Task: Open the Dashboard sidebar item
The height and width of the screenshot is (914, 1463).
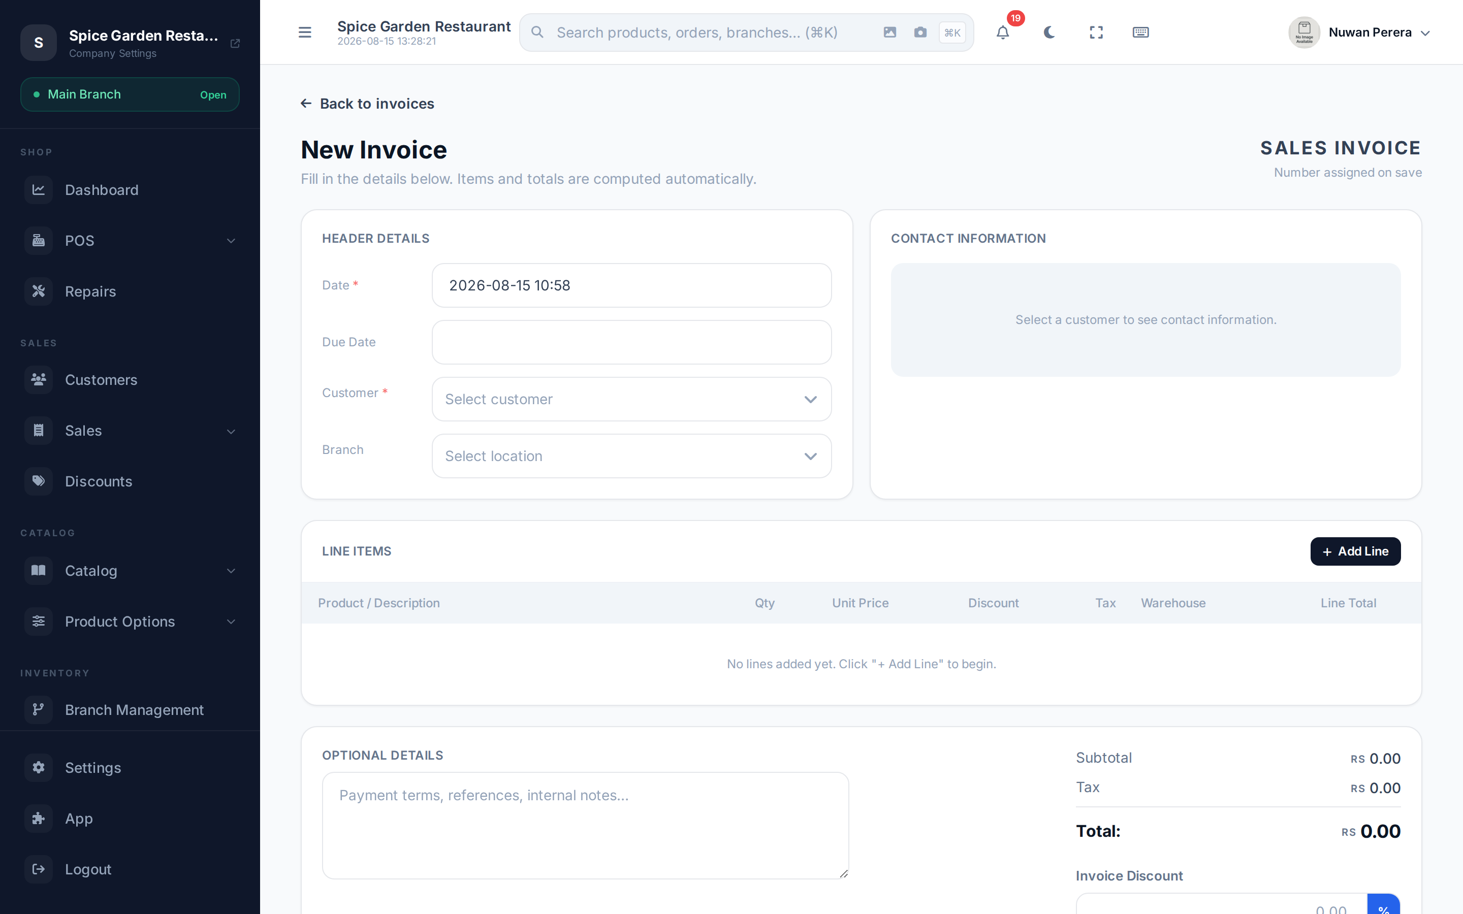Action: (x=130, y=190)
